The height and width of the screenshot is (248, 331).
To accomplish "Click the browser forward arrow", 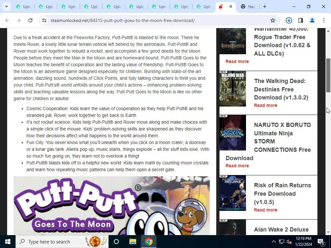I will (x=19, y=20).
